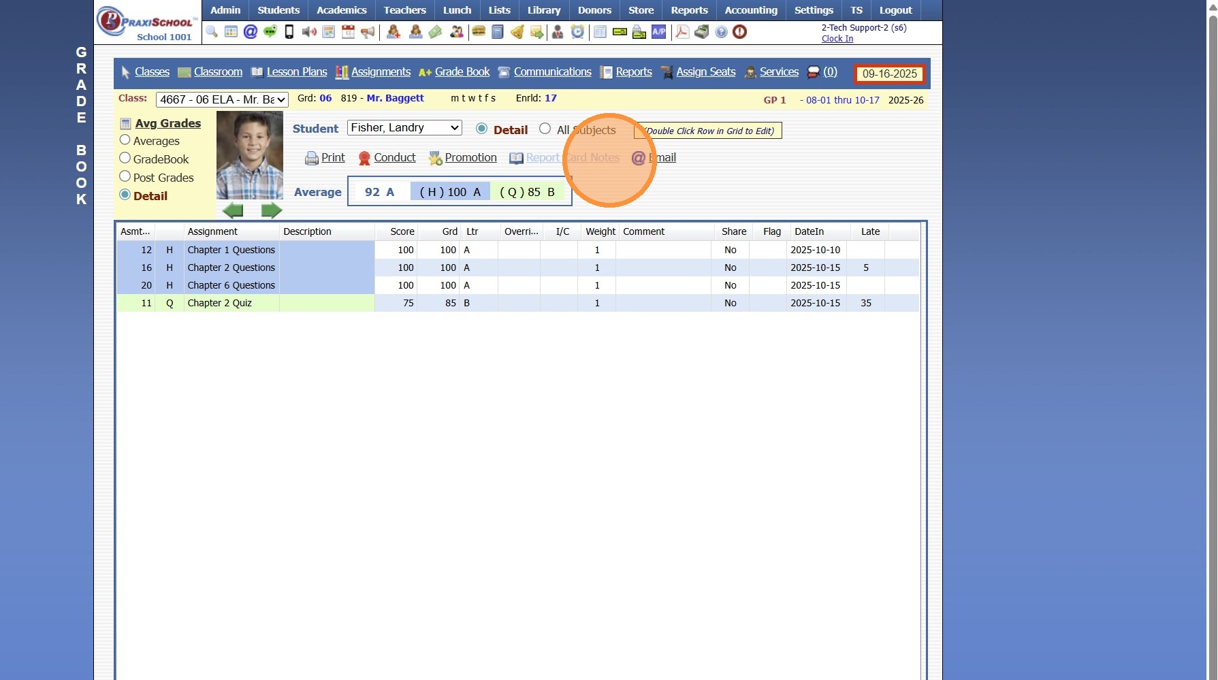
Task: Open the Assign Seats link
Action: [706, 72]
